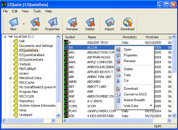178x130 pixels.
Task: Click the chart icon for AAPL
Action: pos(66,62)
